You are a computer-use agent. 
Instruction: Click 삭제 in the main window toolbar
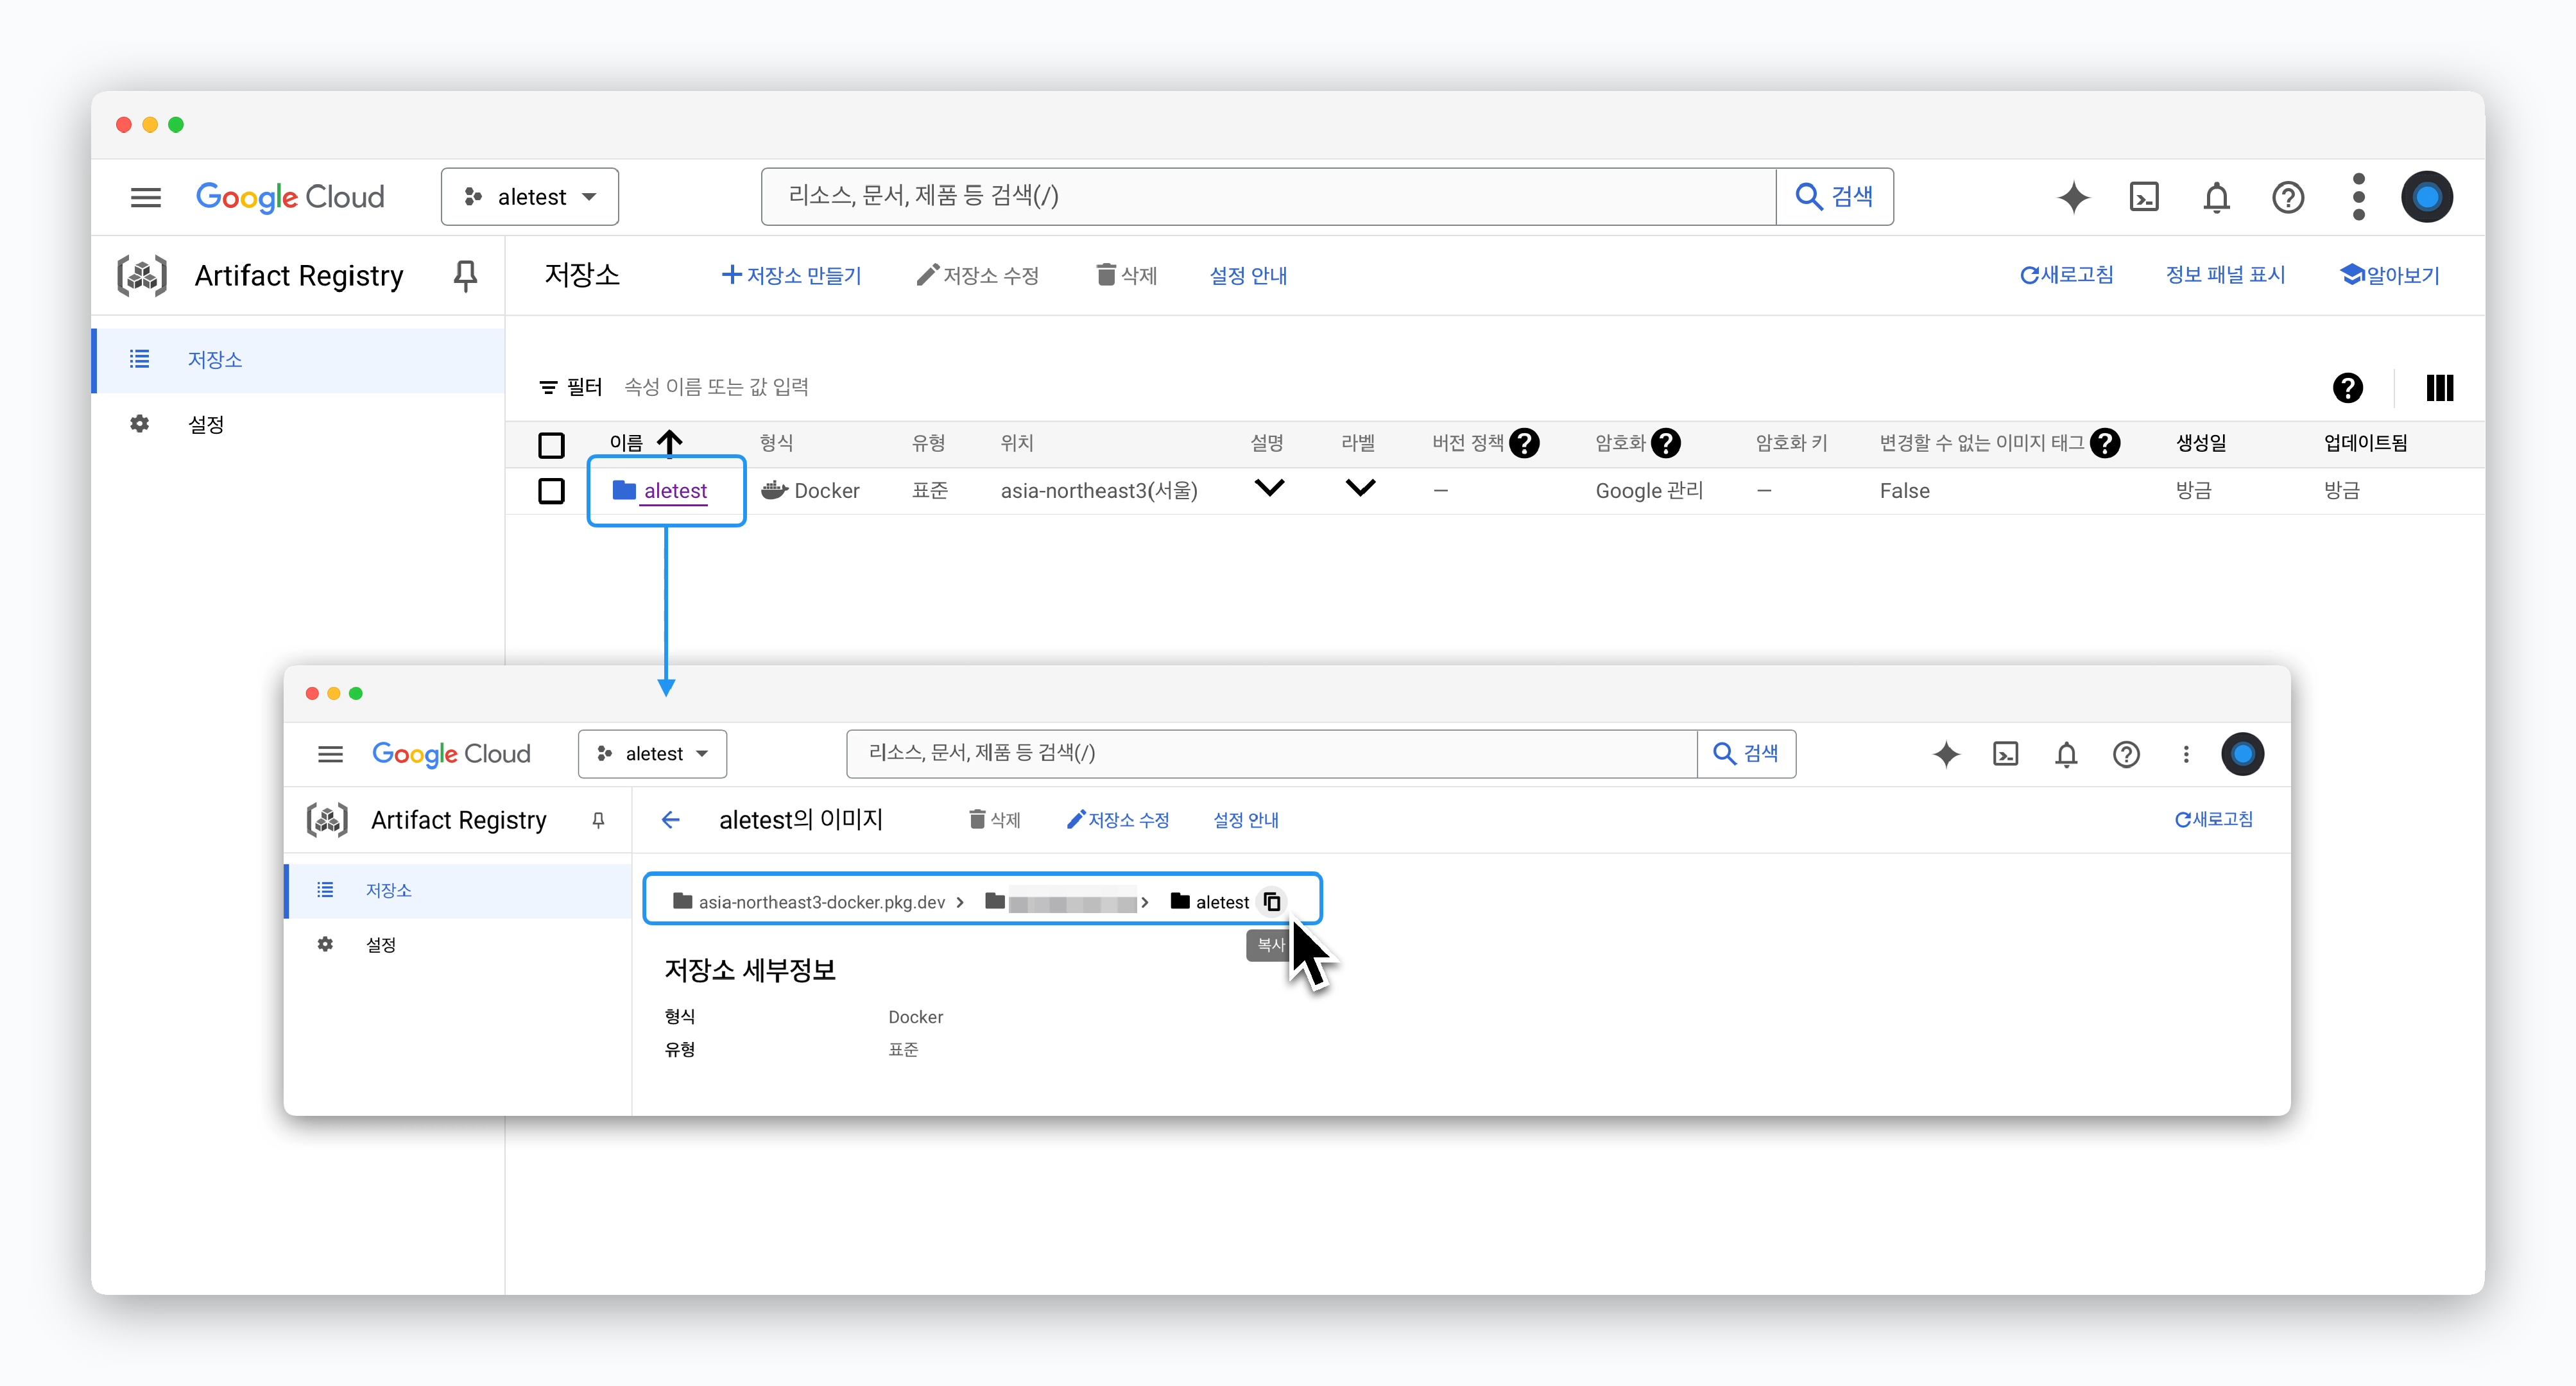coord(1126,275)
